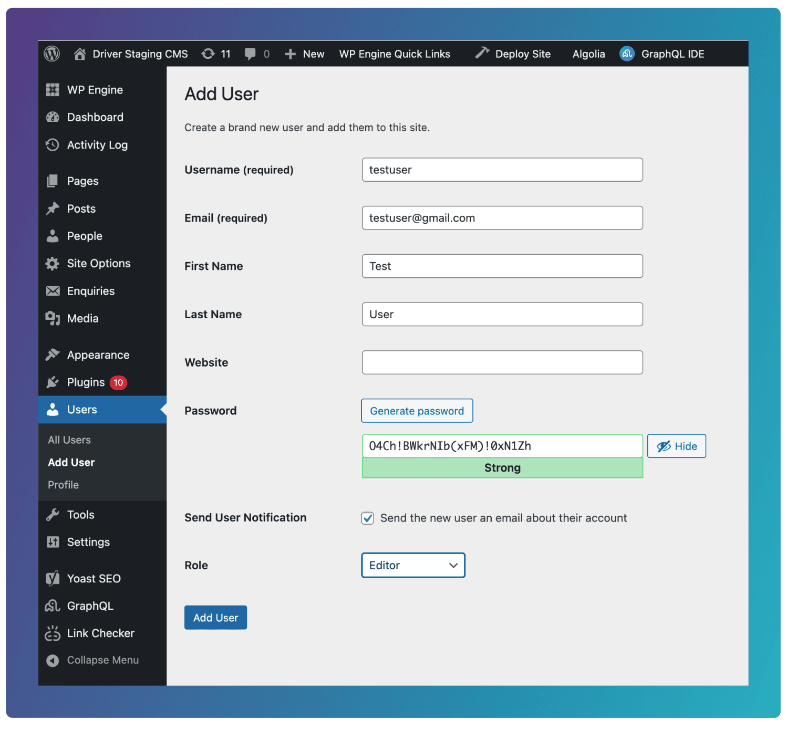The width and height of the screenshot is (786, 730).
Task: Click the Dashboard gauge icon
Action: [x=53, y=117]
